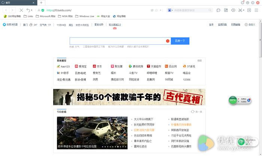Open the 37游戏 site shortcut
This screenshot has width=262, height=156.
pyautogui.click(x=189, y=66)
